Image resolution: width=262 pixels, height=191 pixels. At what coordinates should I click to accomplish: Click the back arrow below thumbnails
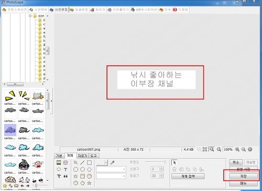coord(22,186)
